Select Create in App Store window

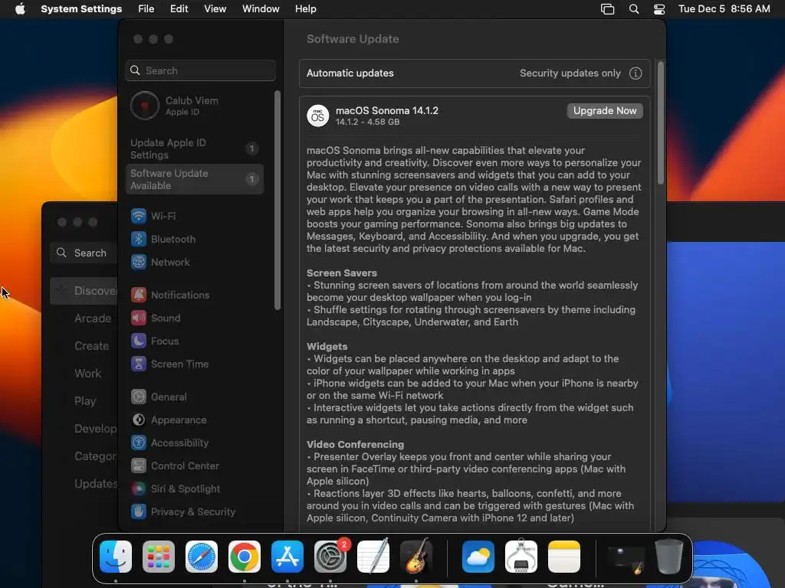click(92, 346)
